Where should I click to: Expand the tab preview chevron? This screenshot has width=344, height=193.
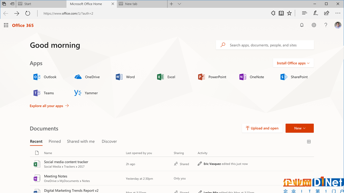tap(179, 4)
